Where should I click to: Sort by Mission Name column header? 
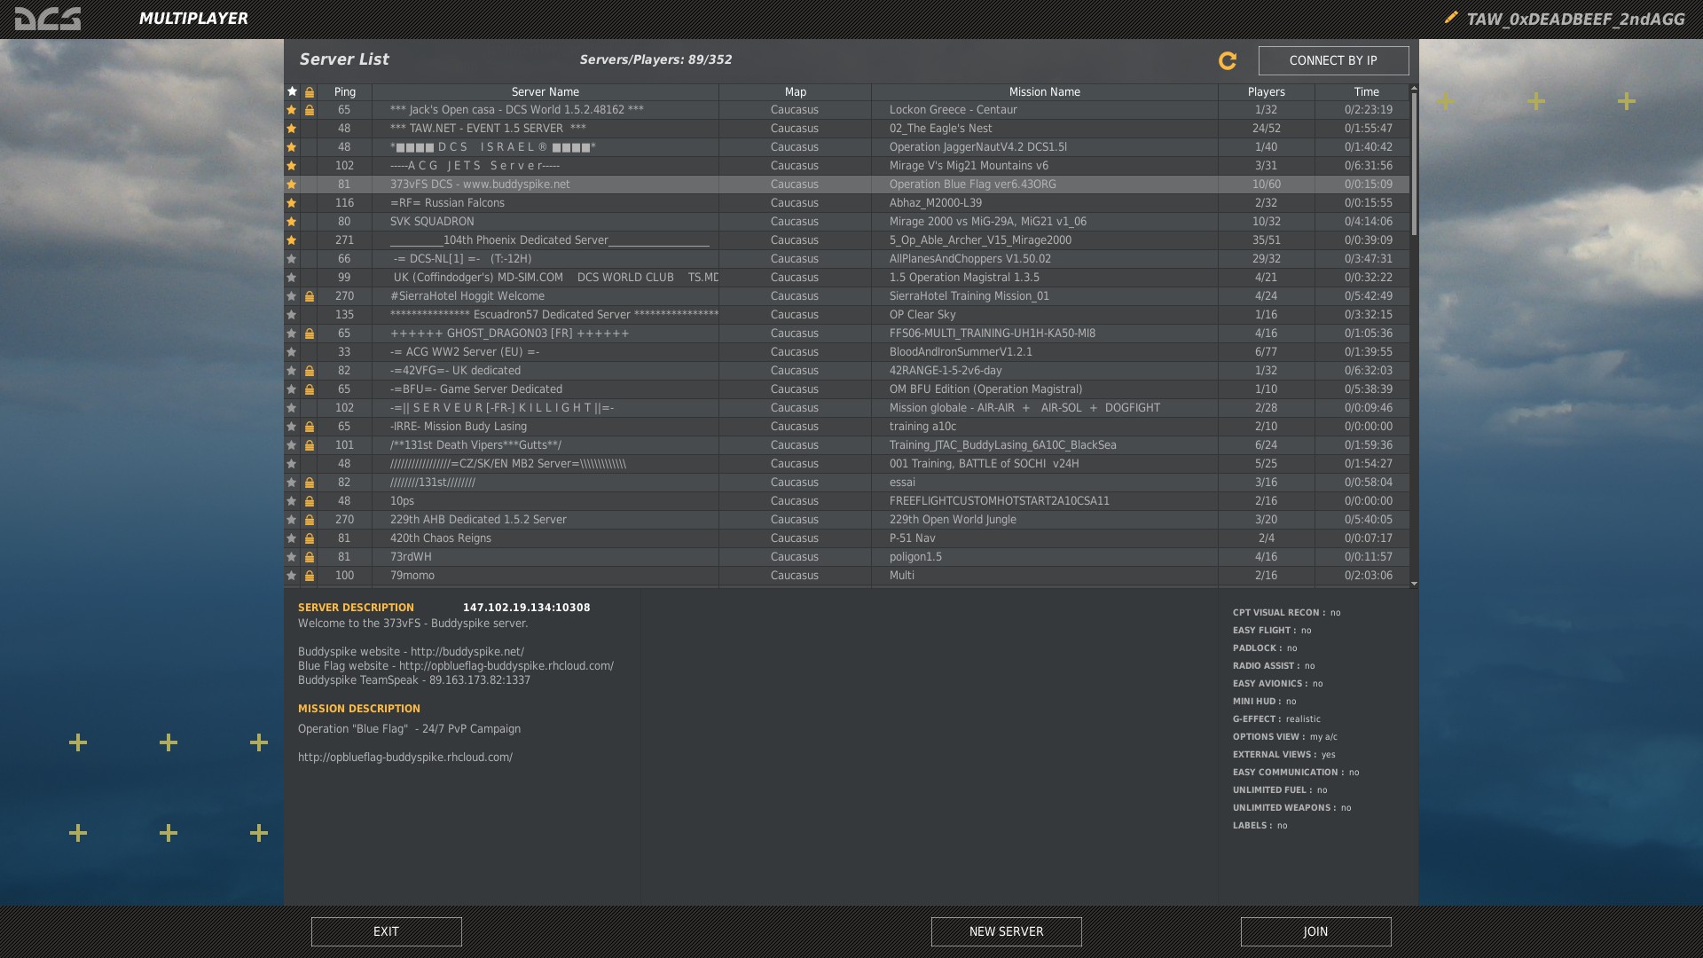(1045, 91)
